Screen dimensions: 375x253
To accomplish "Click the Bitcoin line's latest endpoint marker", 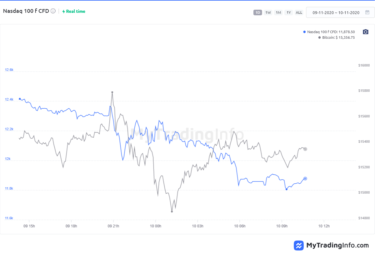I will click(x=305, y=149).
